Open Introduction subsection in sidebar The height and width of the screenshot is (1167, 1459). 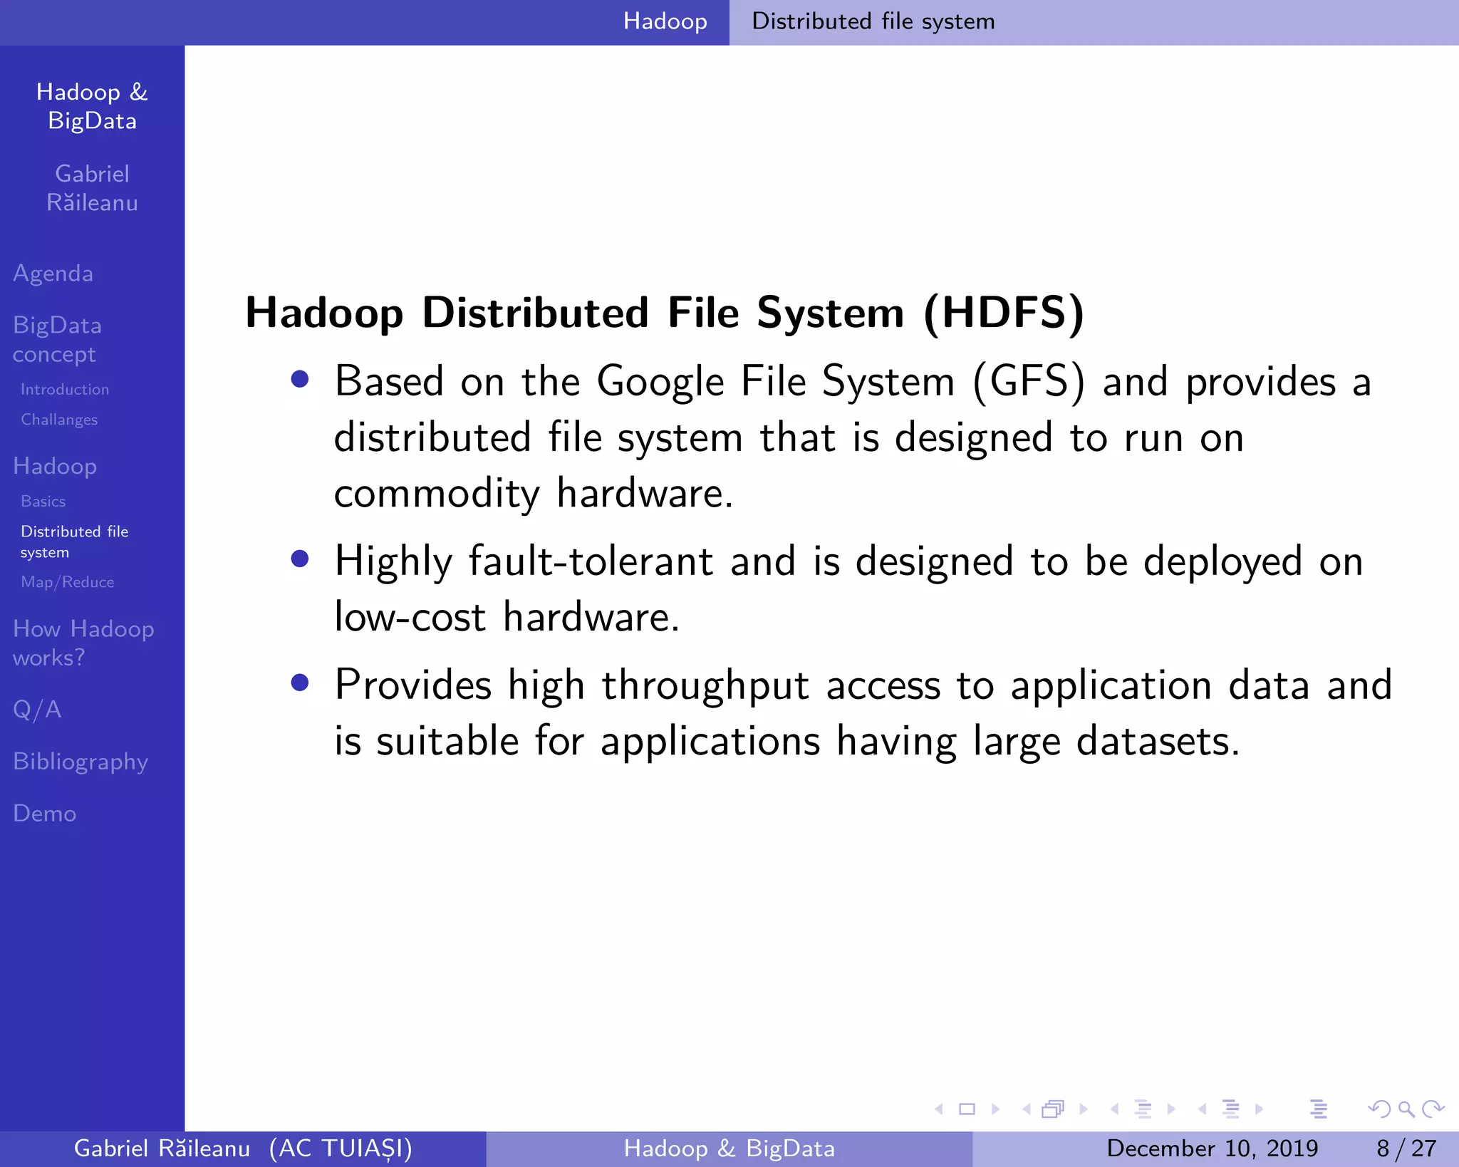point(65,390)
